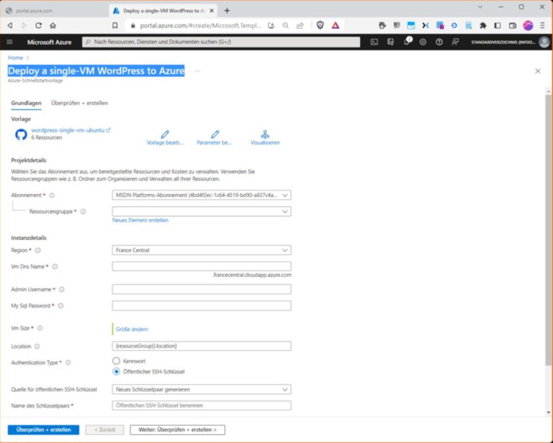
Task: Open the directories and subscriptions filter icon
Action: pyautogui.click(x=390, y=42)
